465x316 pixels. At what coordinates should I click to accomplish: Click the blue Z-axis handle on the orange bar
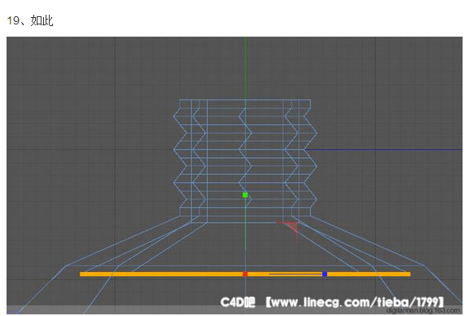coord(325,274)
